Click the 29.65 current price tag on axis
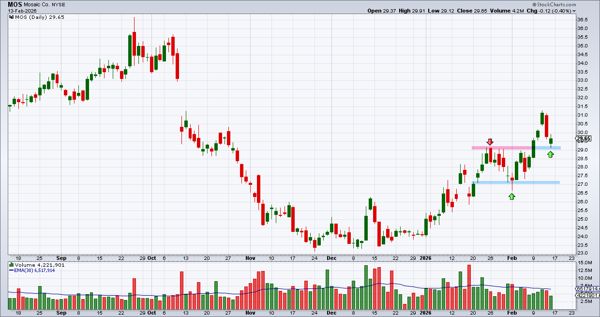The image size is (600, 317). [x=582, y=139]
